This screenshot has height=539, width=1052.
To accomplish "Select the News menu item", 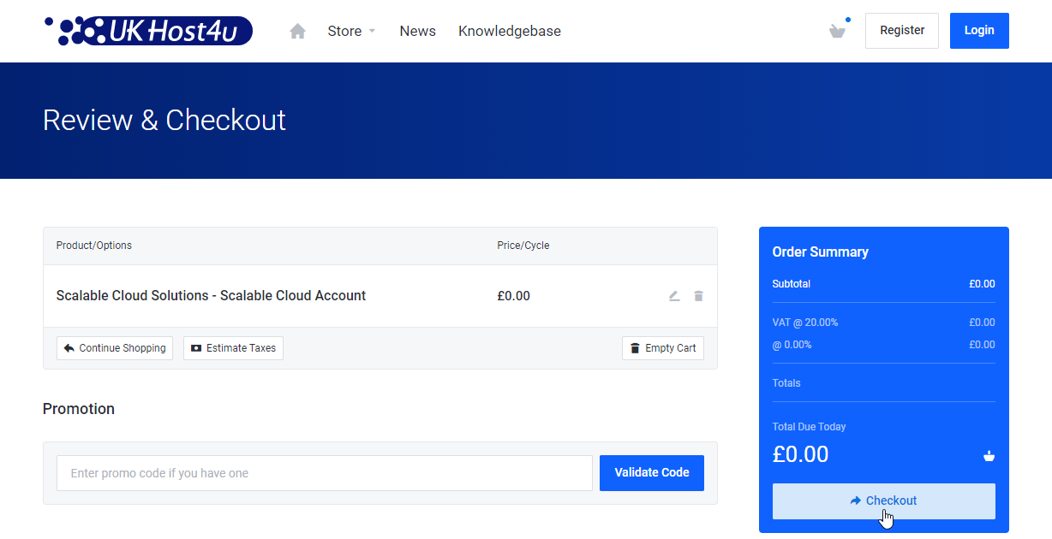I will (x=417, y=31).
